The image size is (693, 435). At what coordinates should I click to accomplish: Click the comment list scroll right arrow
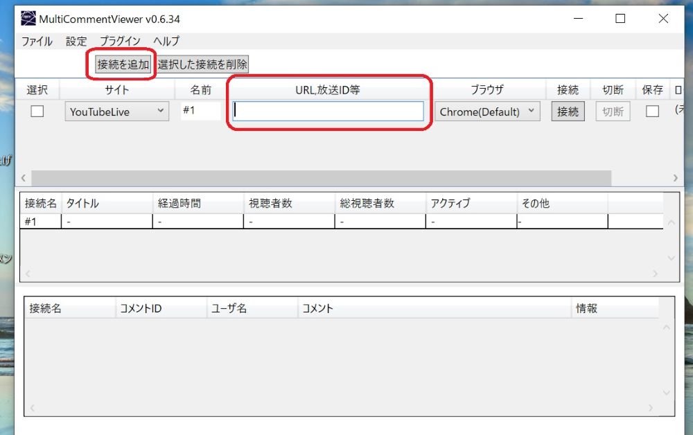coord(650,408)
